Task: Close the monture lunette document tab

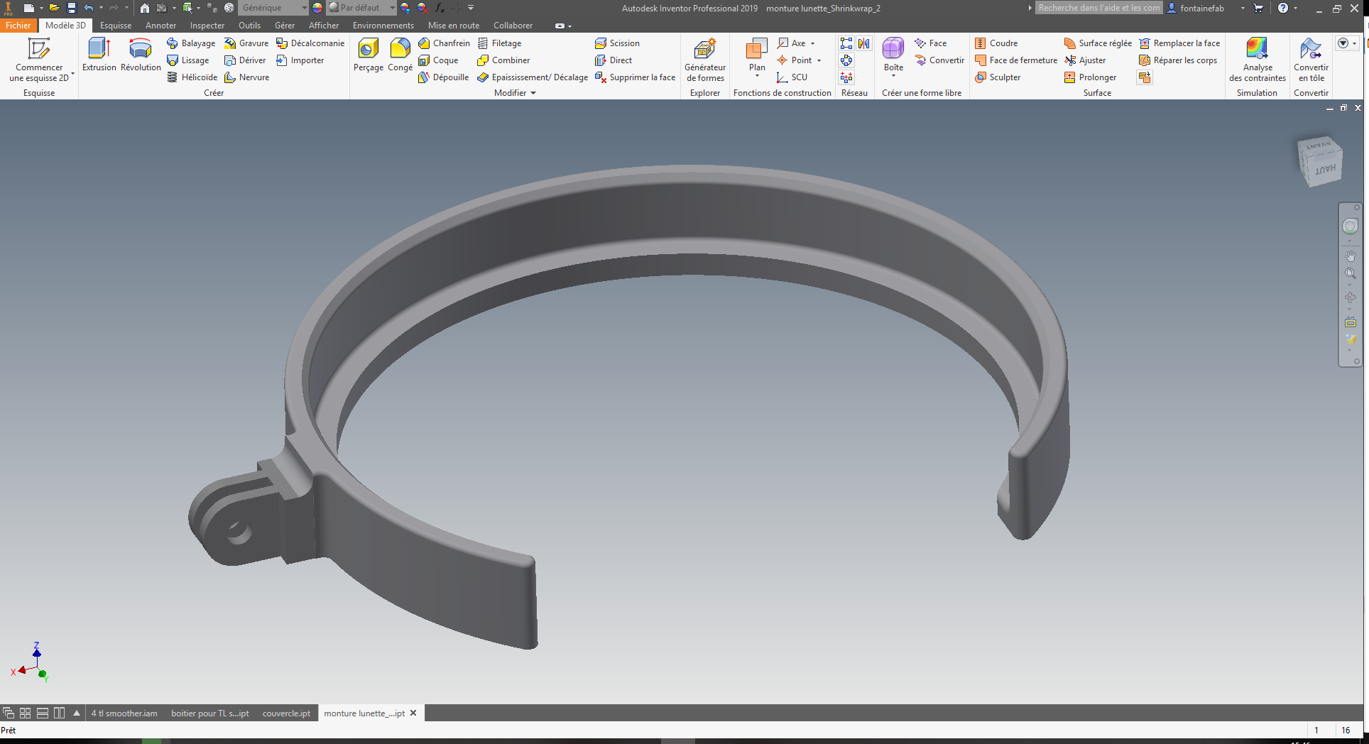Action: point(413,713)
